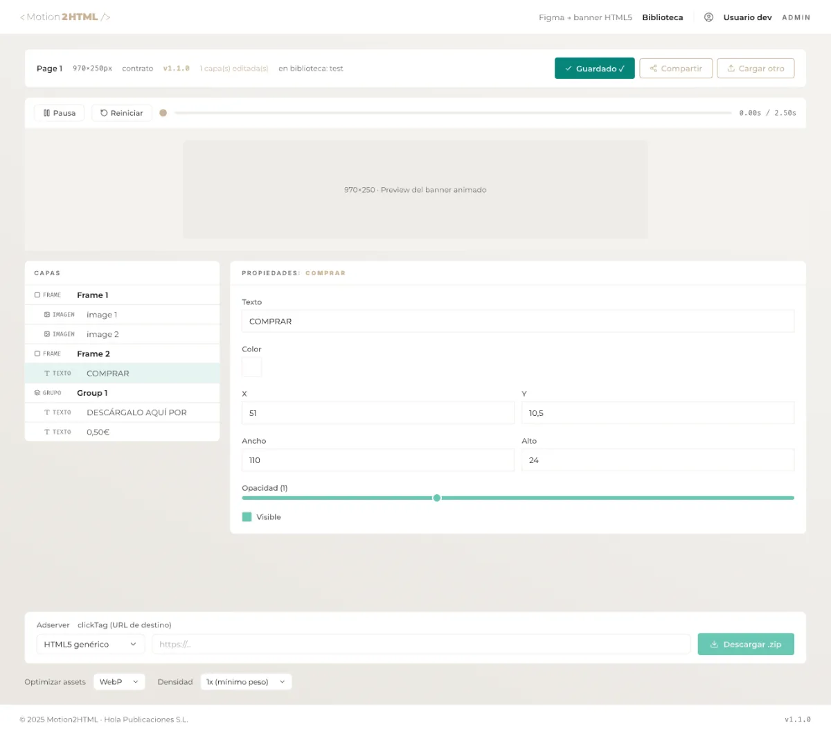Click the footer v1.1.0 version text
Image resolution: width=831 pixels, height=734 pixels.
coord(798,719)
